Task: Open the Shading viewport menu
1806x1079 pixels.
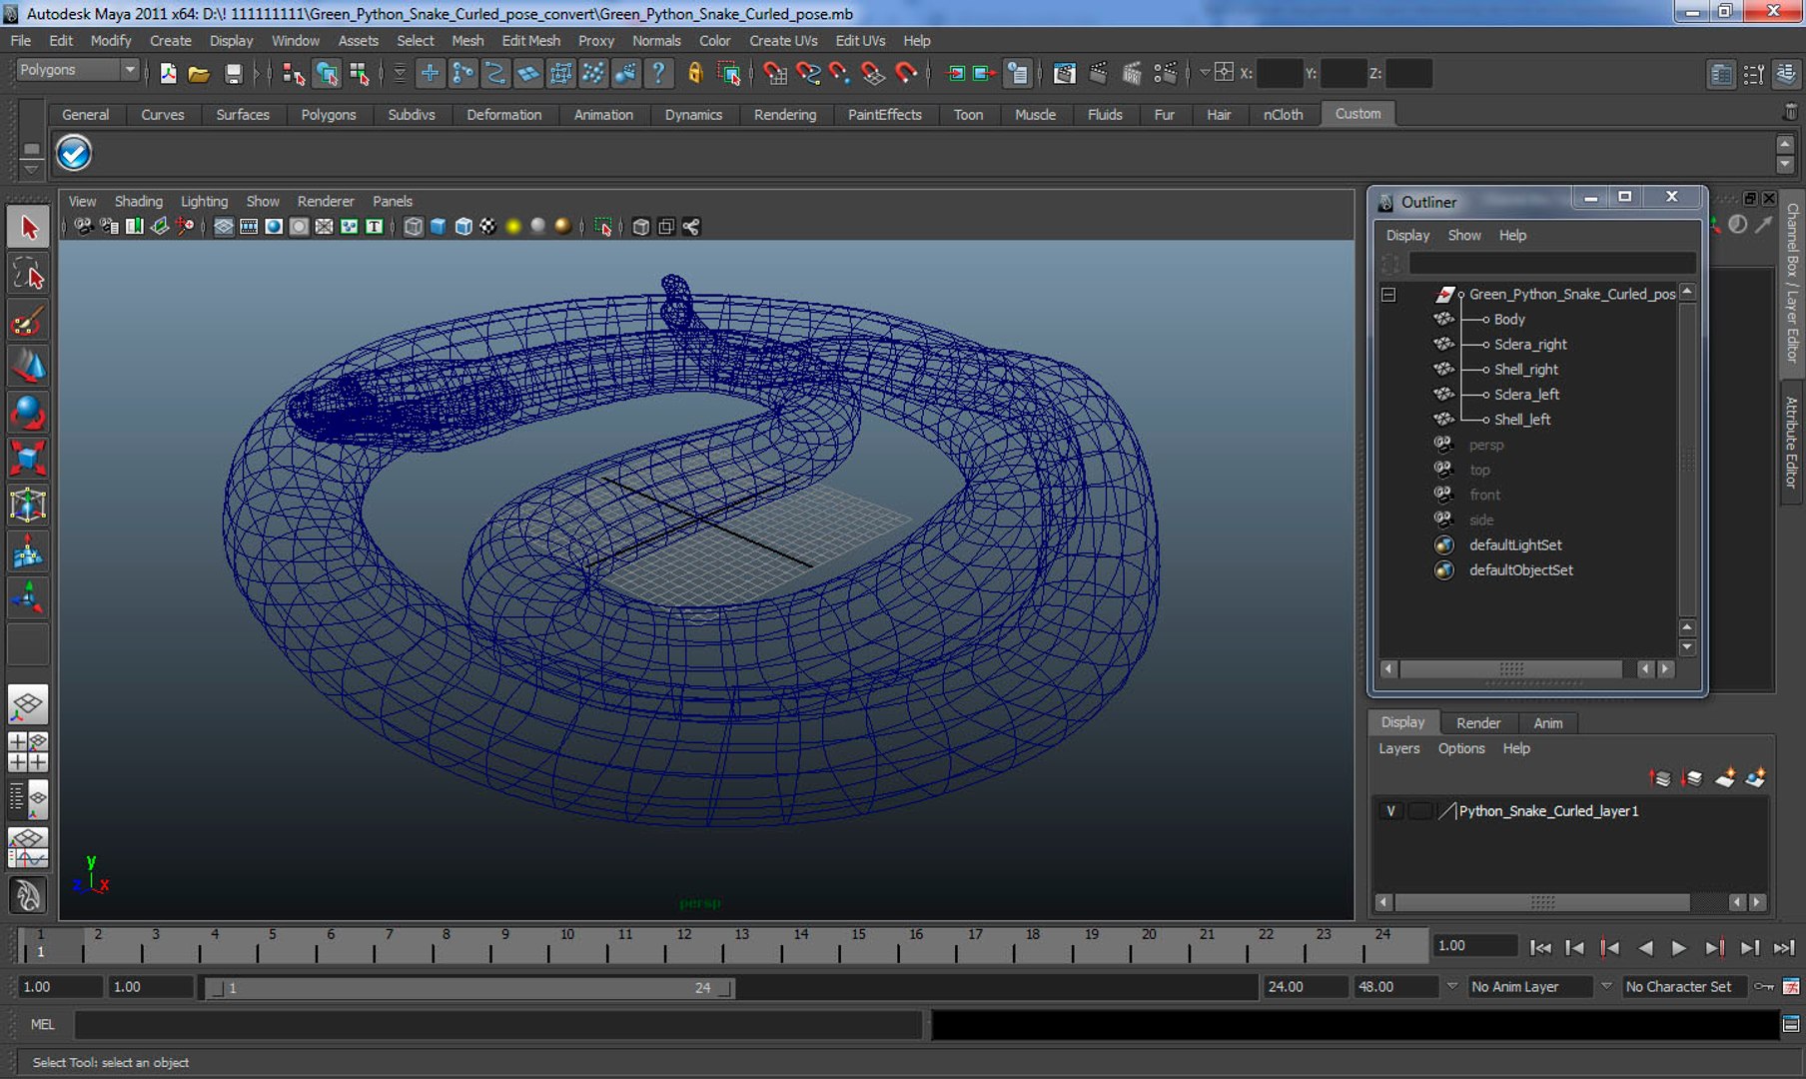Action: pos(138,202)
